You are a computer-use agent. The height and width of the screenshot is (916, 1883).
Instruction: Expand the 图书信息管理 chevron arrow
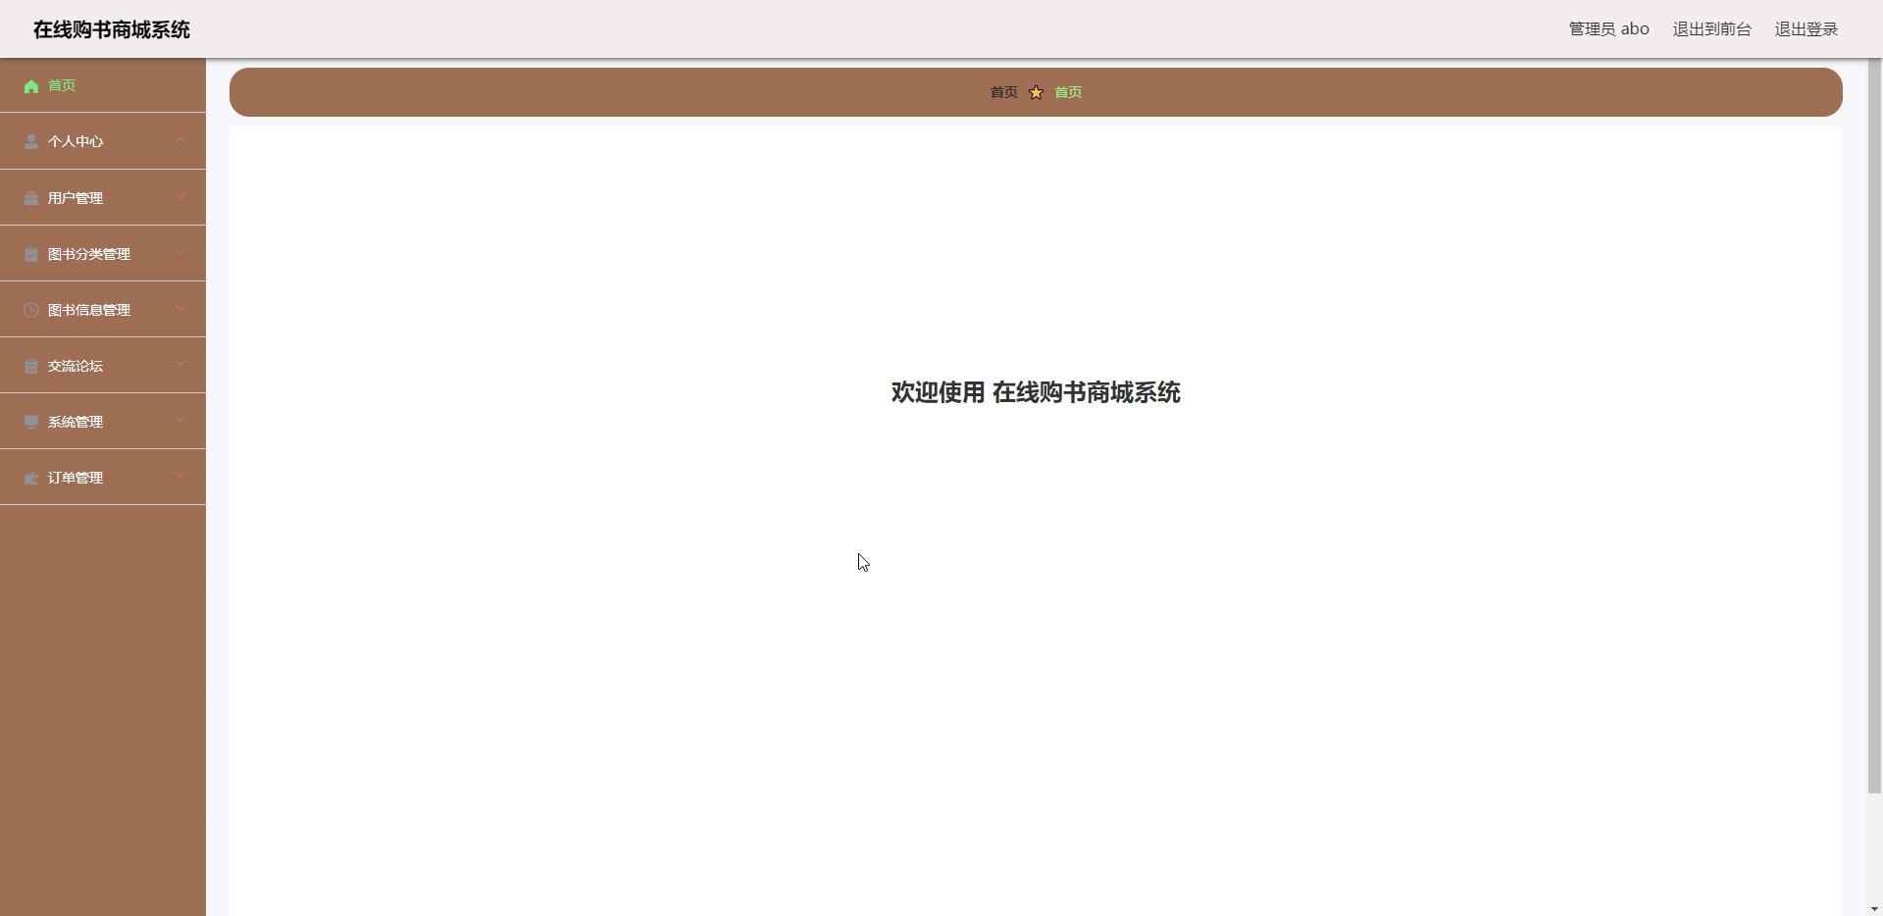(x=180, y=308)
